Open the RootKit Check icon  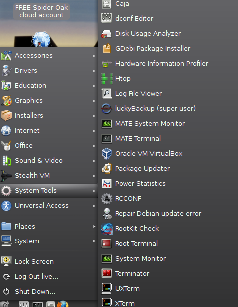tap(107, 229)
